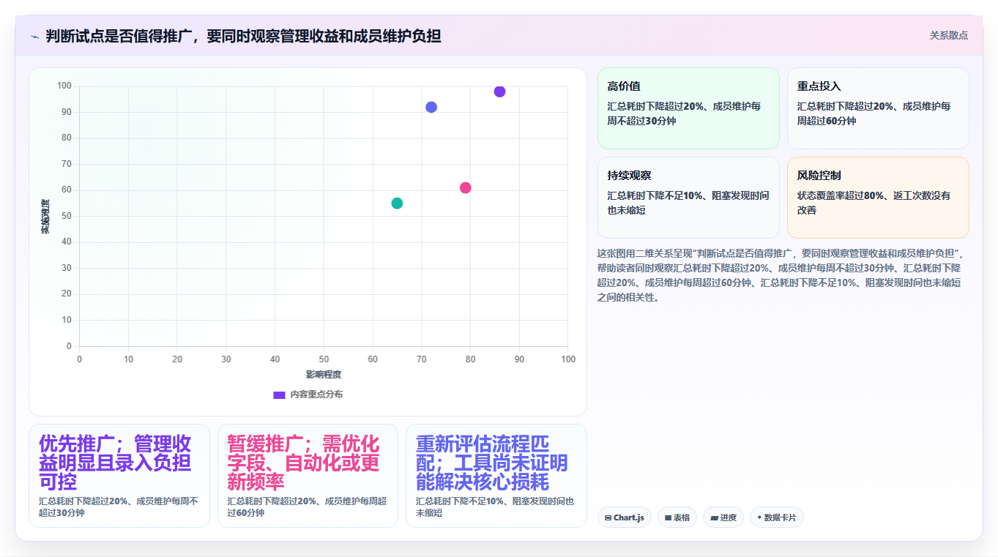This screenshot has height=557, width=998.
Task: Select the 表格 tag
Action: 677,517
